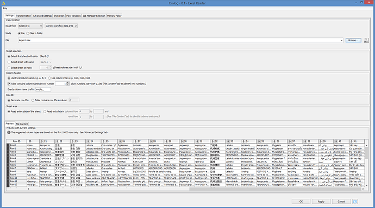375x208 pixels.
Task: Choose Select first sheet with data
Action: (x=9, y=56)
